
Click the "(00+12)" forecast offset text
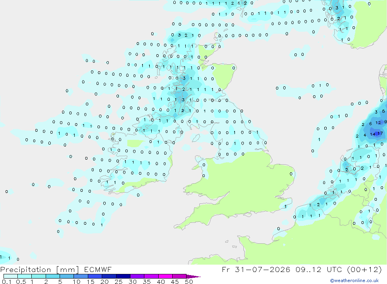click(x=364, y=269)
